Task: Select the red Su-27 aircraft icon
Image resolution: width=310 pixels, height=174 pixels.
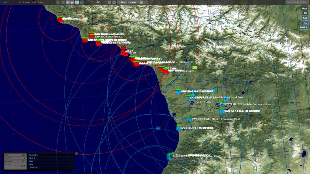Action: point(123,52)
